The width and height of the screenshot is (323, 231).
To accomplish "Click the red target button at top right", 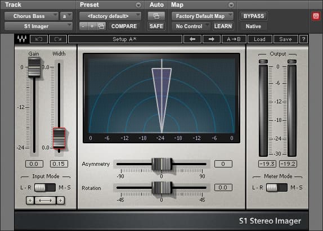I will [316, 16].
